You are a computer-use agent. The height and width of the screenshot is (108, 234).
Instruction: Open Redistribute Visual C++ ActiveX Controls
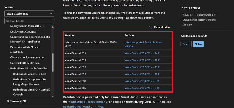tap(31, 92)
